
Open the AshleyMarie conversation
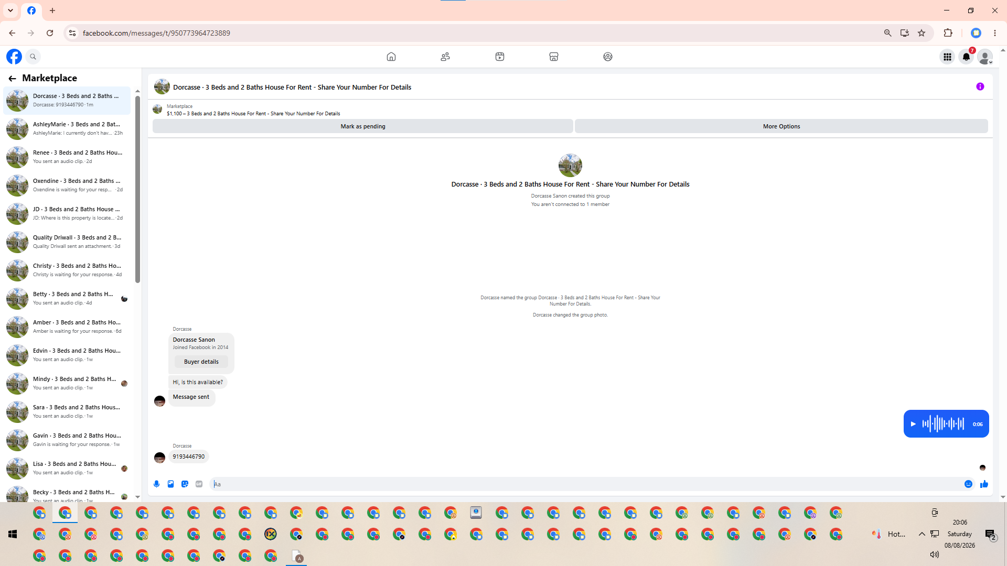[67, 128]
